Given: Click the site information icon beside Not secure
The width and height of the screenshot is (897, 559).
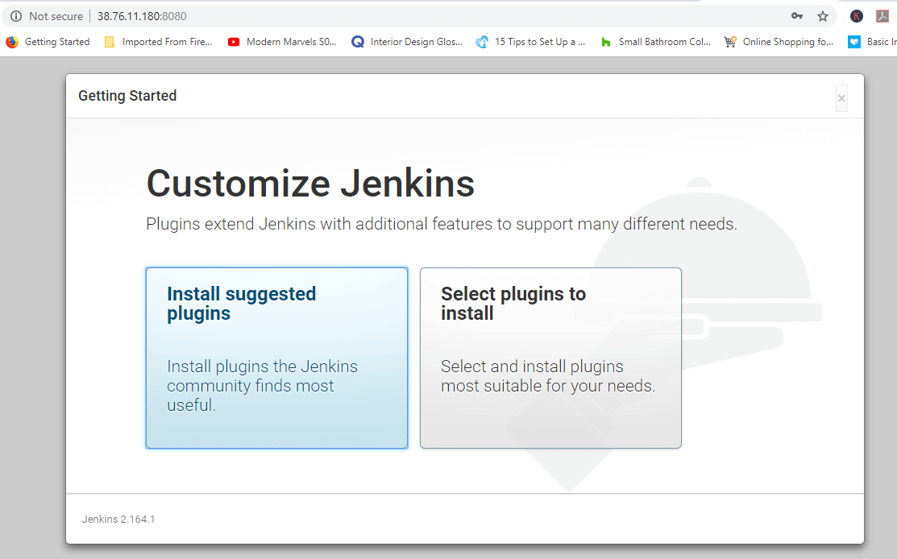Looking at the screenshot, I should 16,16.
